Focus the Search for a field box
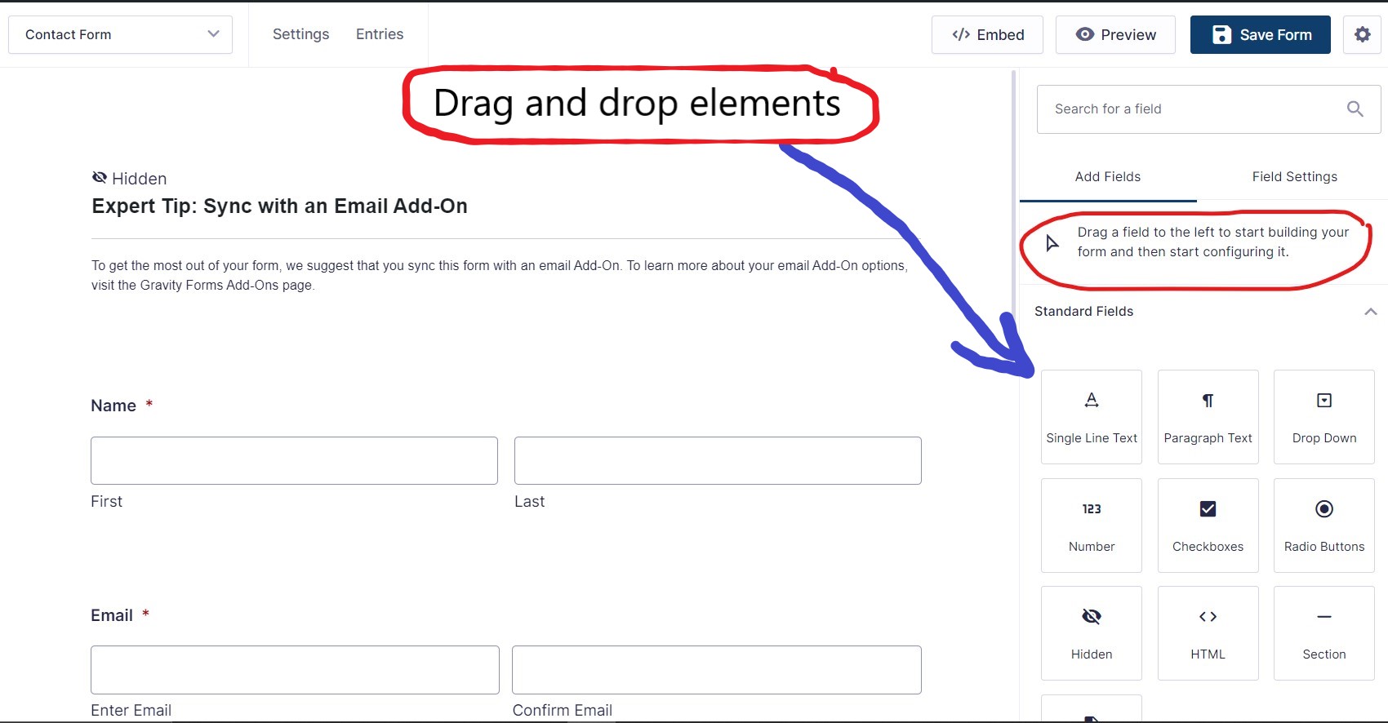1388x723 pixels. pyautogui.click(x=1208, y=109)
